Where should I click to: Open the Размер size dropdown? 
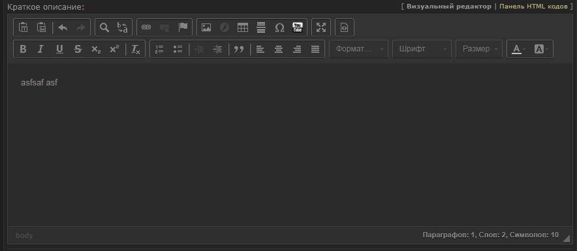478,49
